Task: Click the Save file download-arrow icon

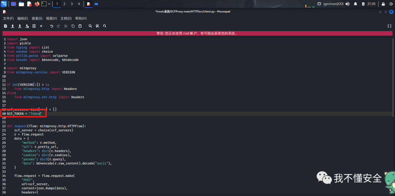Action: coord(20,26)
